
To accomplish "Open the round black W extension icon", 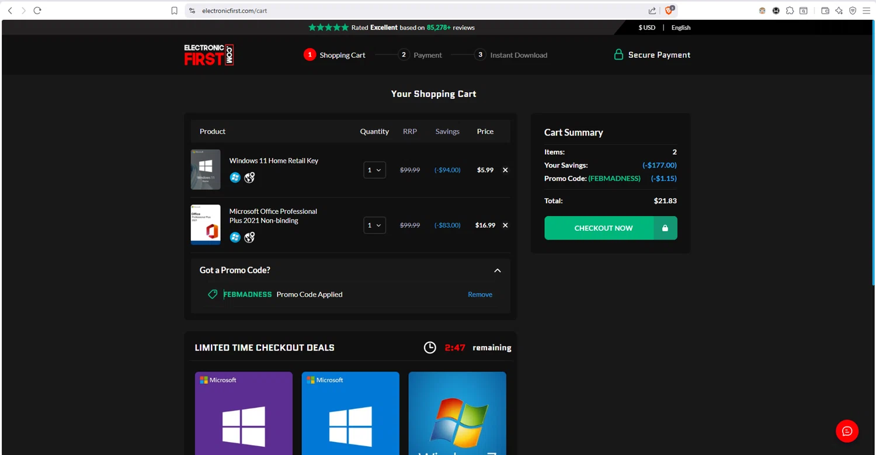I will (776, 11).
